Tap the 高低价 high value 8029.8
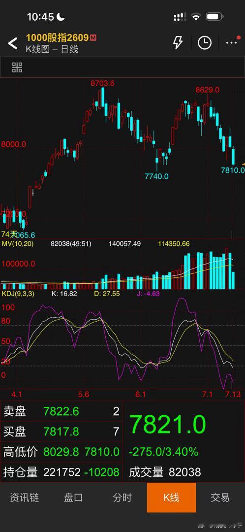 click(x=61, y=452)
